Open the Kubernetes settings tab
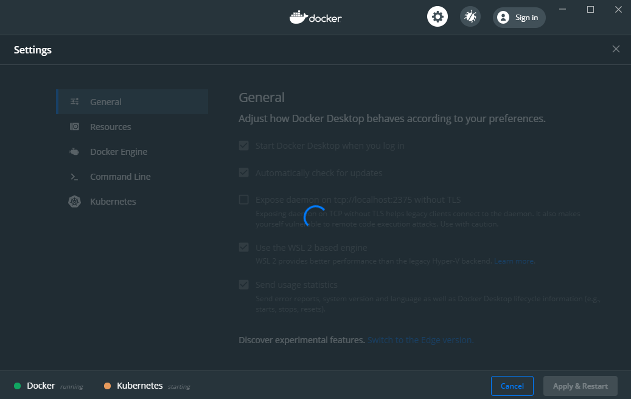Image resolution: width=631 pixels, height=399 pixels. [132, 201]
